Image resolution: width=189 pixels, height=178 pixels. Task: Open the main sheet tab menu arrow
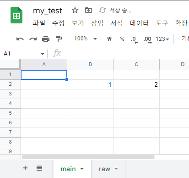point(82,169)
